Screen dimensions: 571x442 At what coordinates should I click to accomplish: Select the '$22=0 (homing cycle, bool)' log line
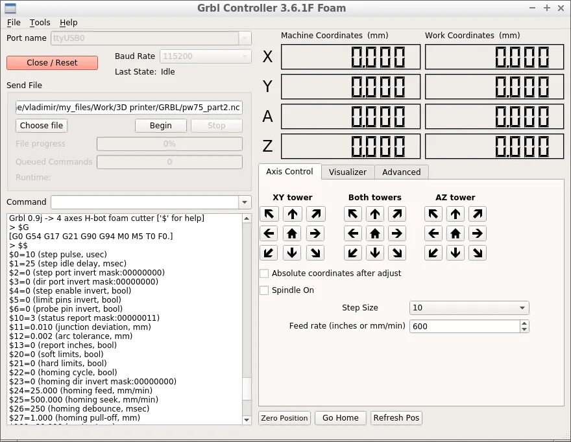64,373
